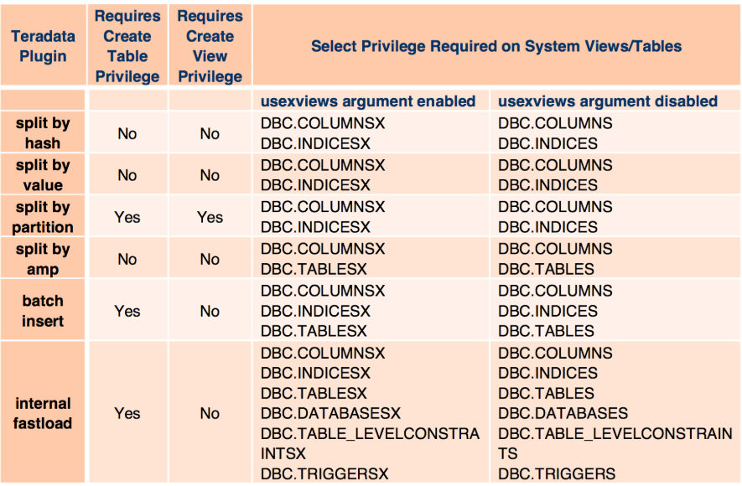The height and width of the screenshot is (486, 742).
Task: Click the Teradata Plugin column header
Action: pyautogui.click(x=43, y=46)
